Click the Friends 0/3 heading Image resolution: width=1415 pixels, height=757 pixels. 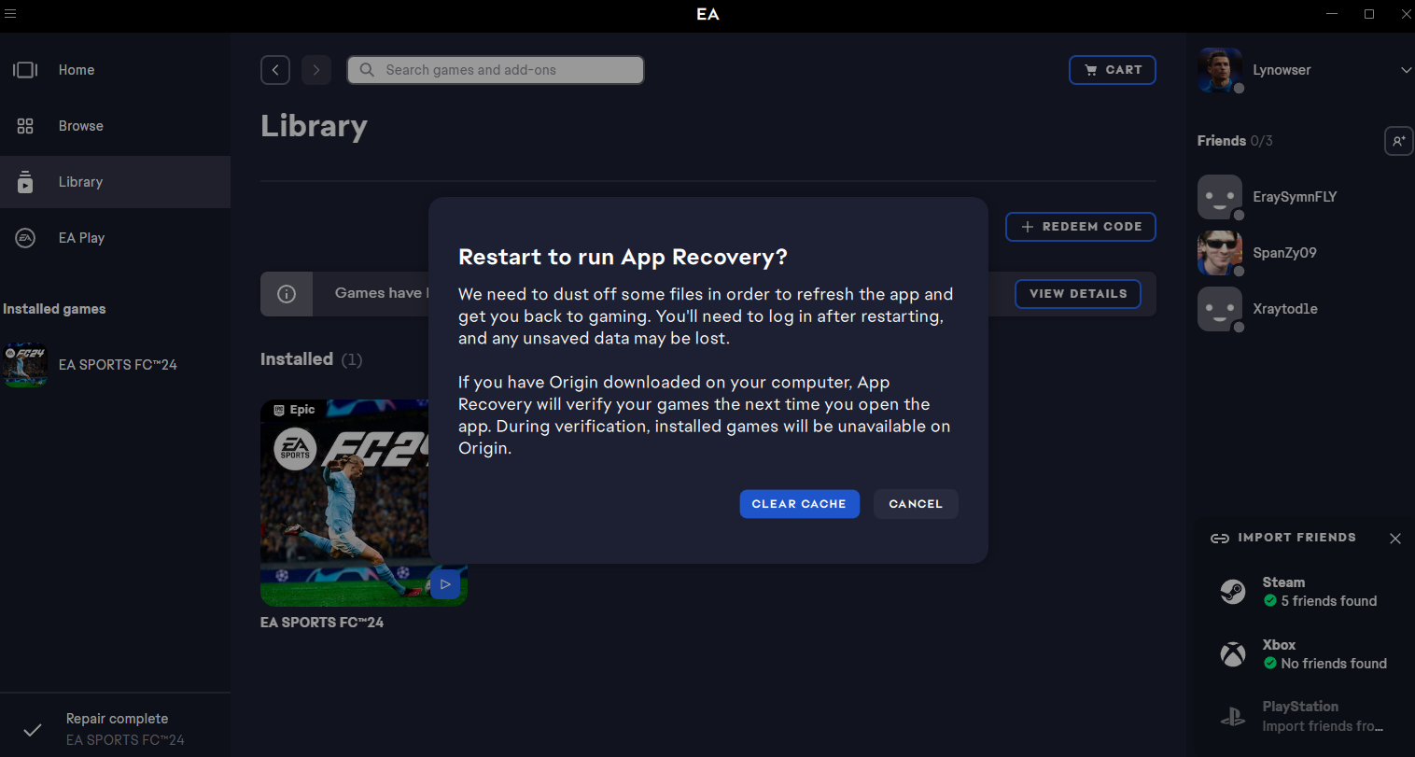click(x=1235, y=141)
